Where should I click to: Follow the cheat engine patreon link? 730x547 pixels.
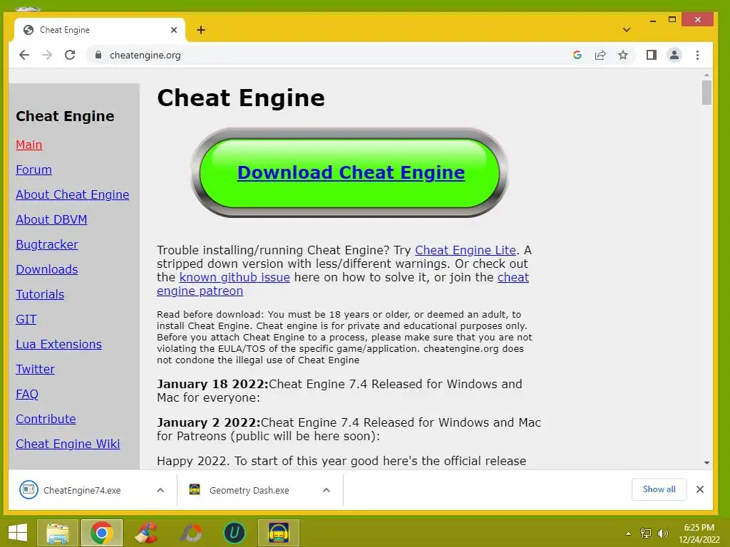pos(200,291)
